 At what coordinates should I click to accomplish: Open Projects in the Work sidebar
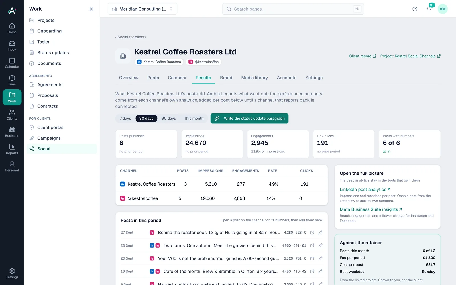tap(62, 20)
